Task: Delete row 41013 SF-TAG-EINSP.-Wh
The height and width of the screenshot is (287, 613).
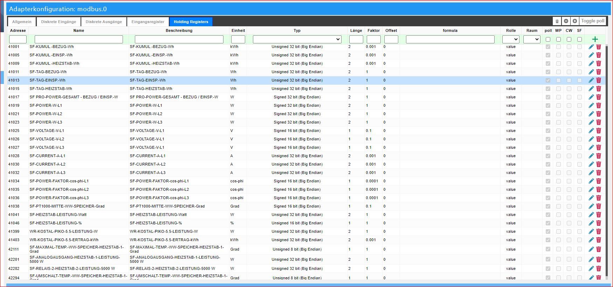Action: (x=599, y=80)
